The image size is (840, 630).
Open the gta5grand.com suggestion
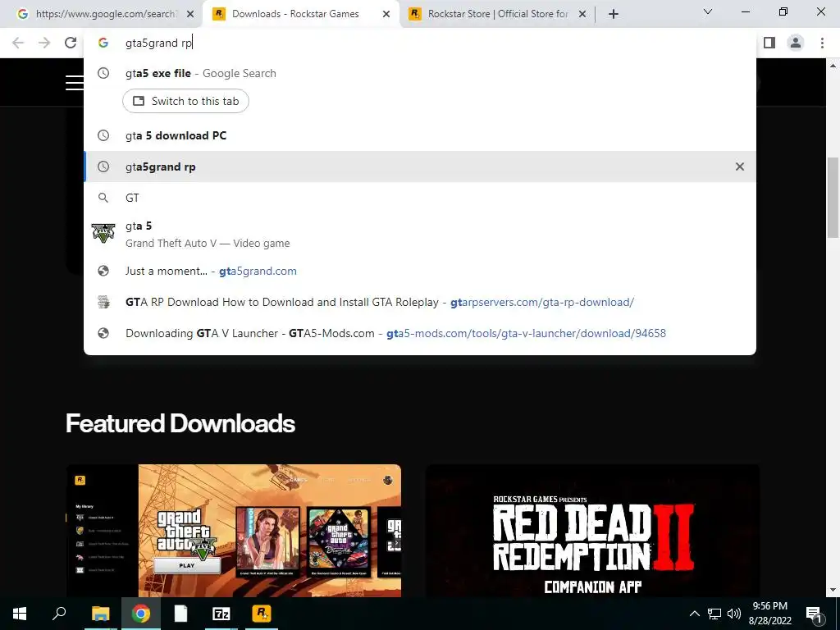(420, 271)
